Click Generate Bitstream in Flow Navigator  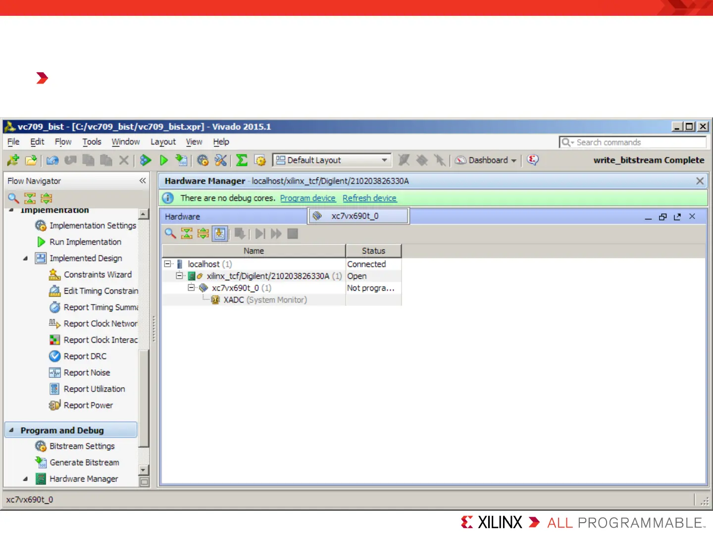tap(84, 462)
